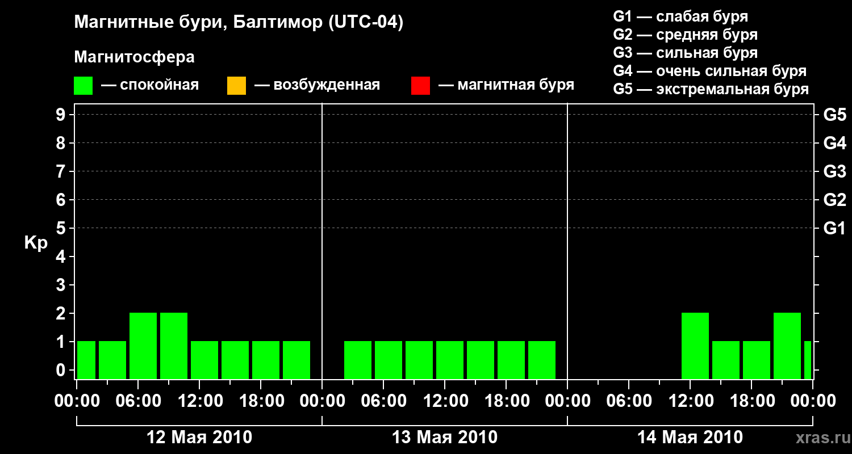Click the bar over 12:00 on 12 Мая
The height and width of the screenshot is (454, 852).
tap(204, 360)
